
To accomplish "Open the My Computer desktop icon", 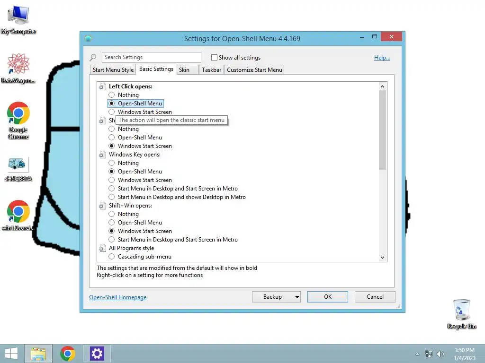I will coord(18,20).
